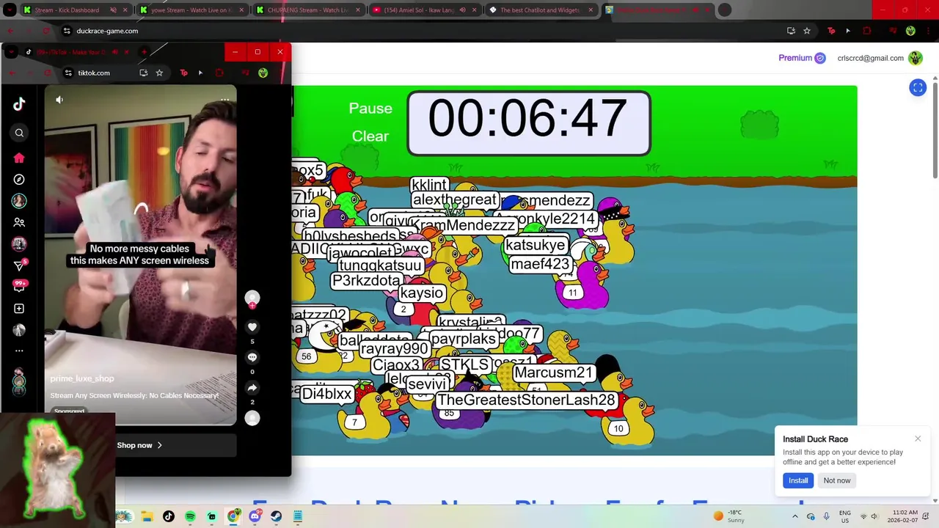
Task: Go to TikTok Home (For You) feed
Action: coord(19,158)
